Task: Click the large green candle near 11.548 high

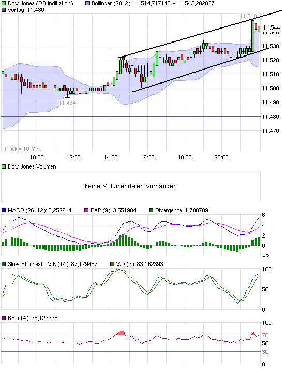Action: tap(253, 36)
